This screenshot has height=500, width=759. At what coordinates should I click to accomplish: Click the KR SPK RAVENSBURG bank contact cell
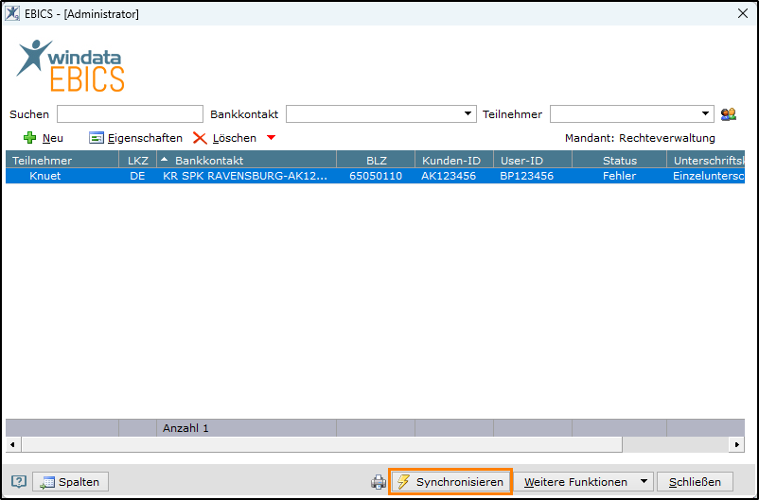[246, 176]
